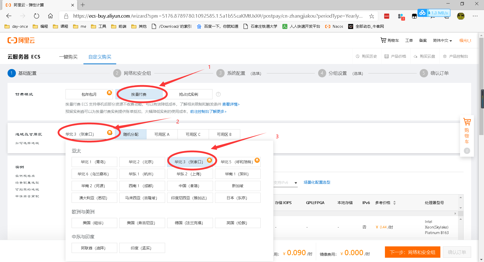Open Baidu bookmark
This screenshot has height=262, width=484.
pos(218,26)
